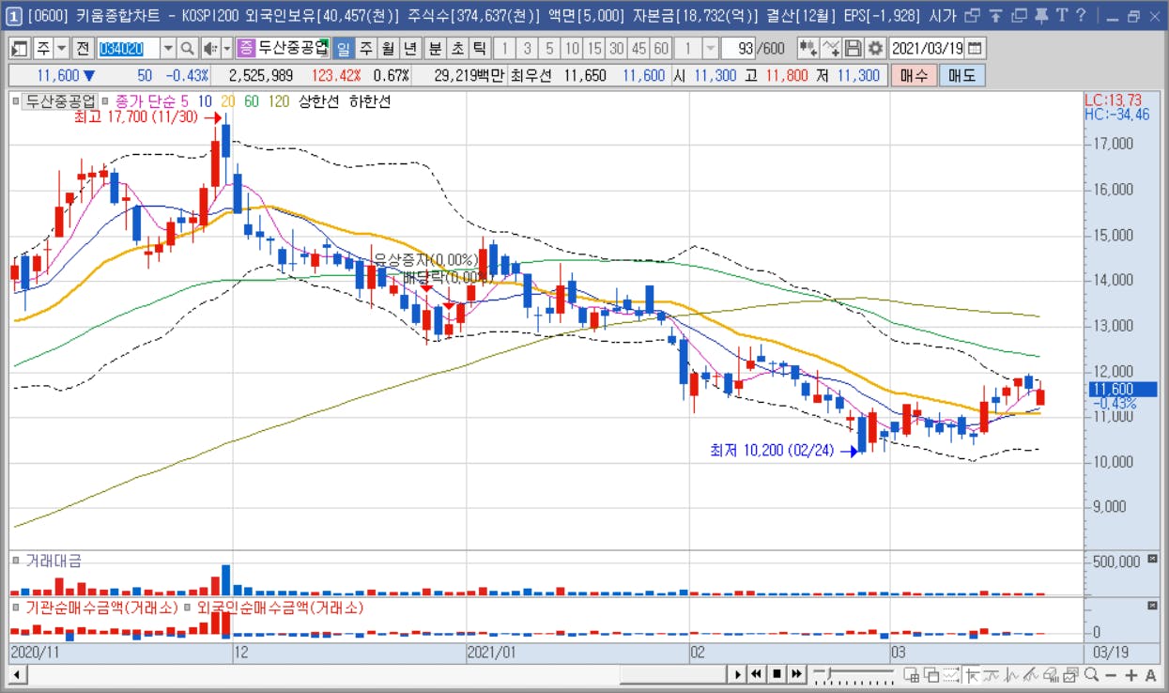Screen dimensions: 1169x693
Task: Expand the stock code history dropdown
Action: tap(168, 48)
